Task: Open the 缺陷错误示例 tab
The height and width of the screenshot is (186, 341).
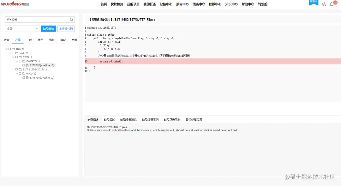Action: pyautogui.click(x=150, y=120)
